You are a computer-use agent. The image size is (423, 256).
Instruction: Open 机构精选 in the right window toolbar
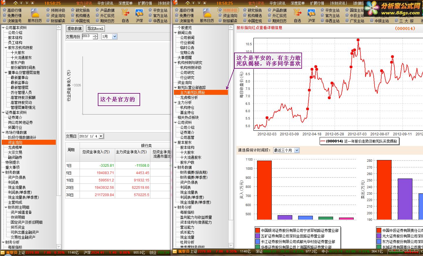252,15
